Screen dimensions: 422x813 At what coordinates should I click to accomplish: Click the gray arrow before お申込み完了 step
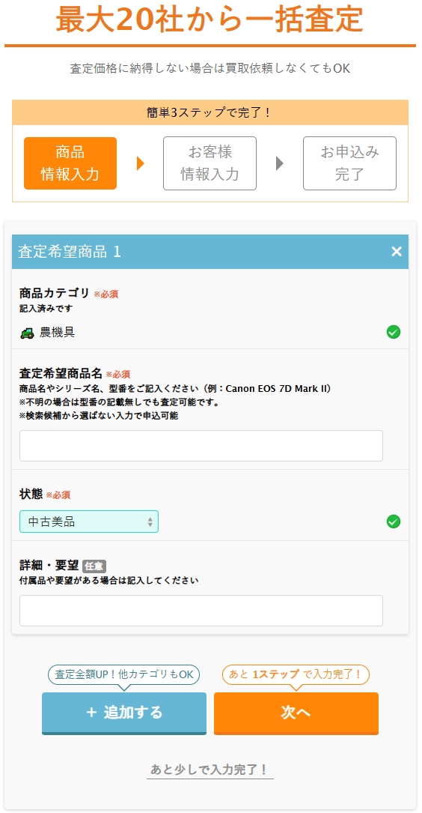coord(280,163)
